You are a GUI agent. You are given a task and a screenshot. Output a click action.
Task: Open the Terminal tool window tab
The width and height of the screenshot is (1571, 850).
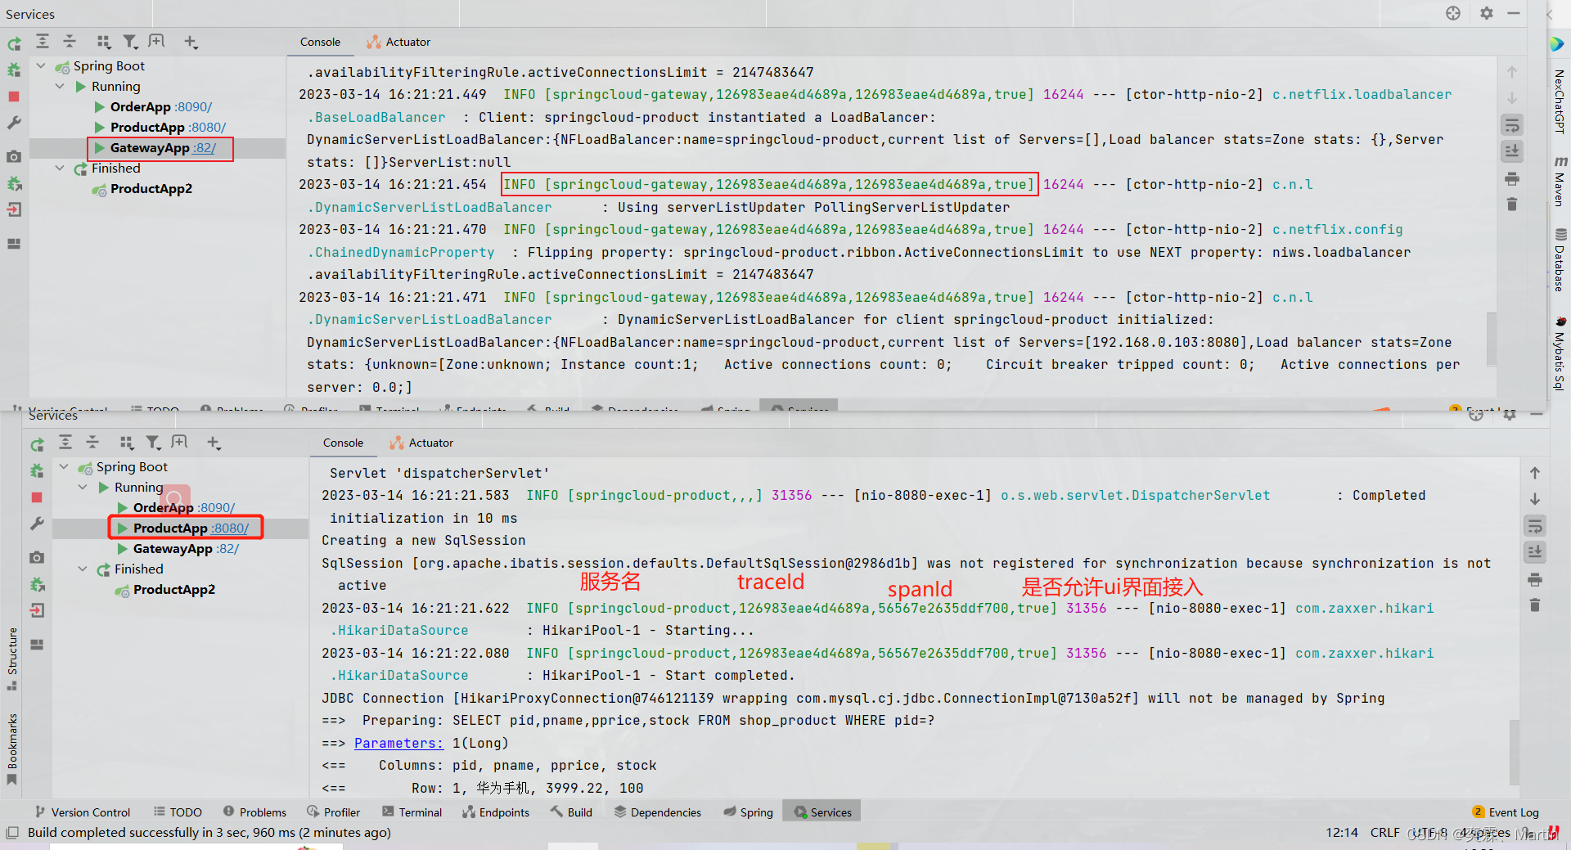tap(412, 812)
